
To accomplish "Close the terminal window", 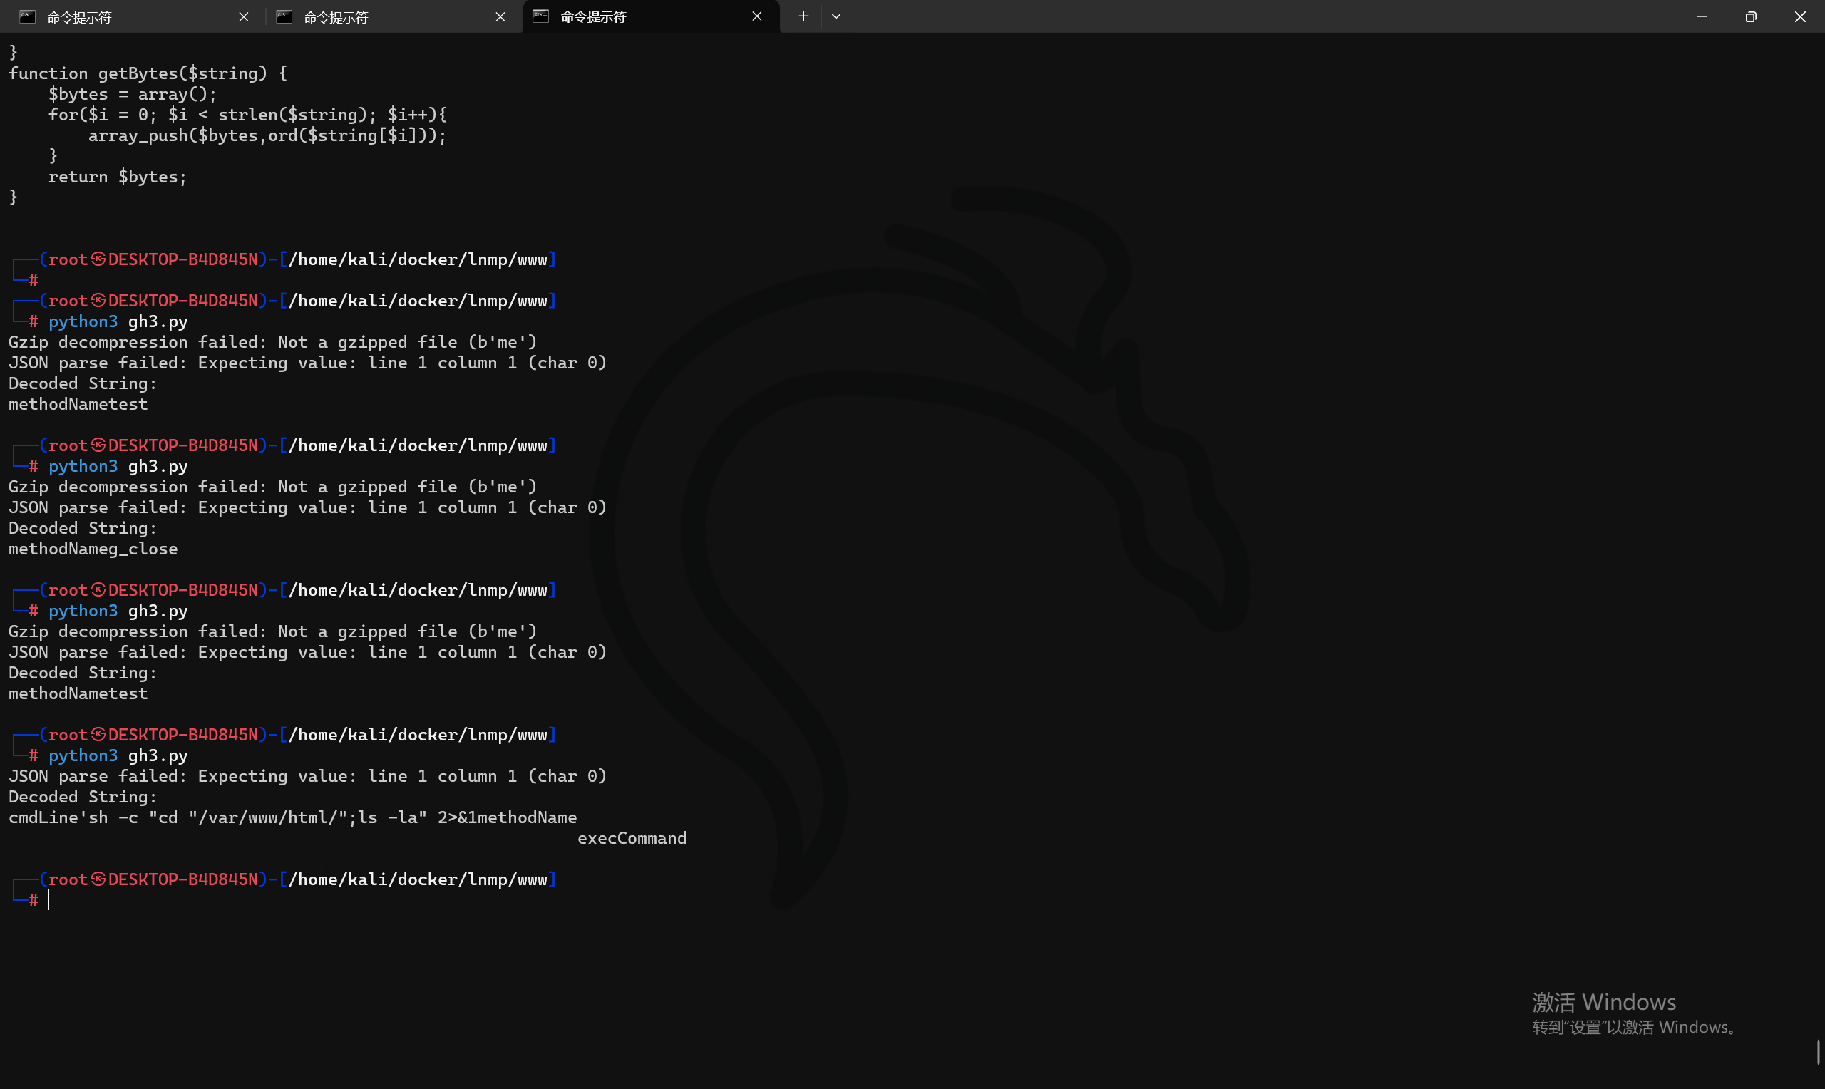I will [1799, 16].
